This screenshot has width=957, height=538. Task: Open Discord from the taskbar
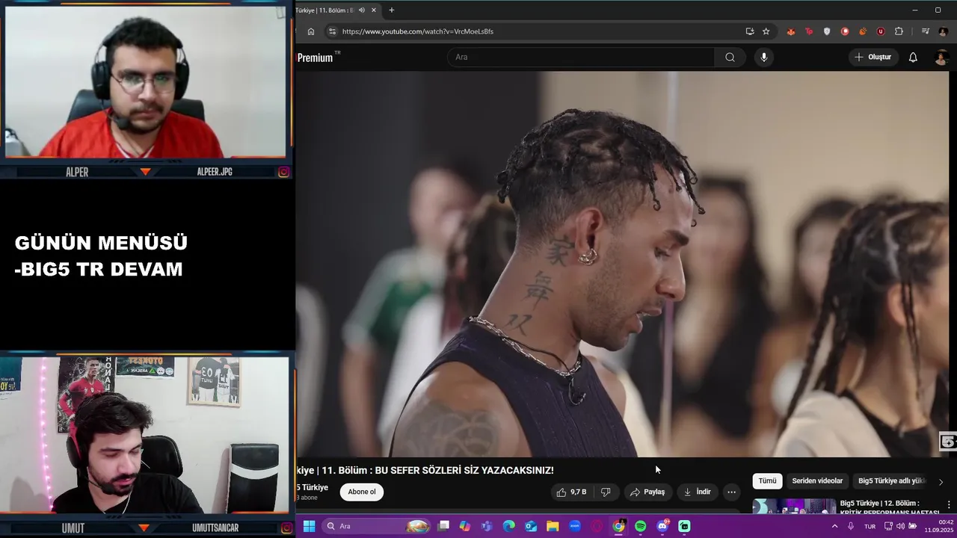662,526
